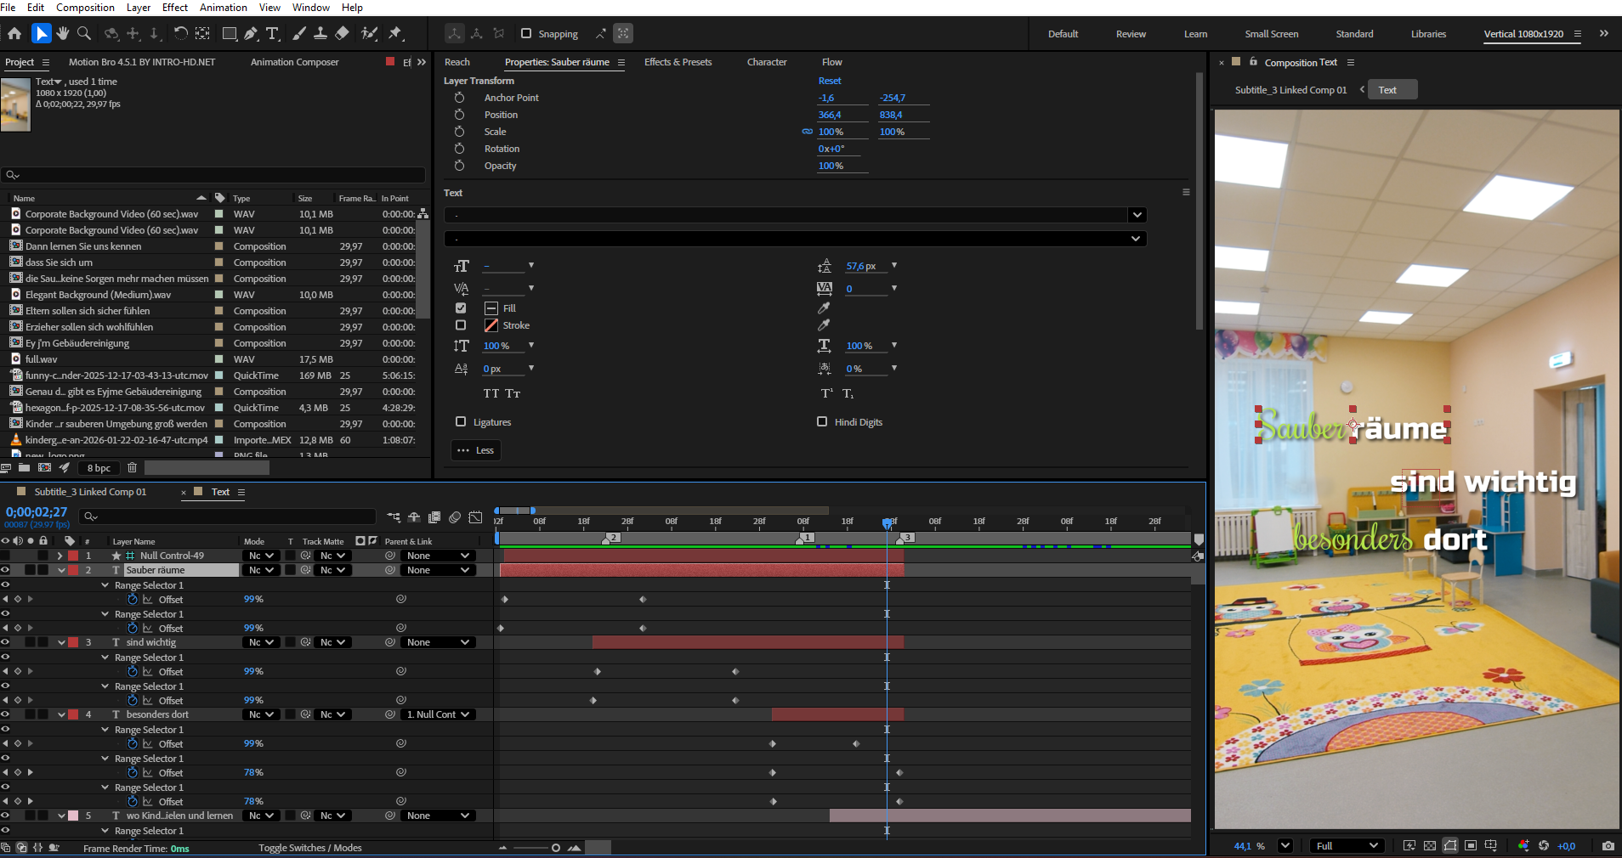
Task: Select the Hand tool
Action: pos(62,33)
